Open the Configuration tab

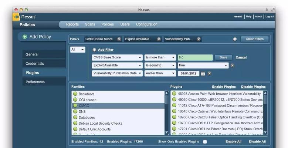pos(146,24)
